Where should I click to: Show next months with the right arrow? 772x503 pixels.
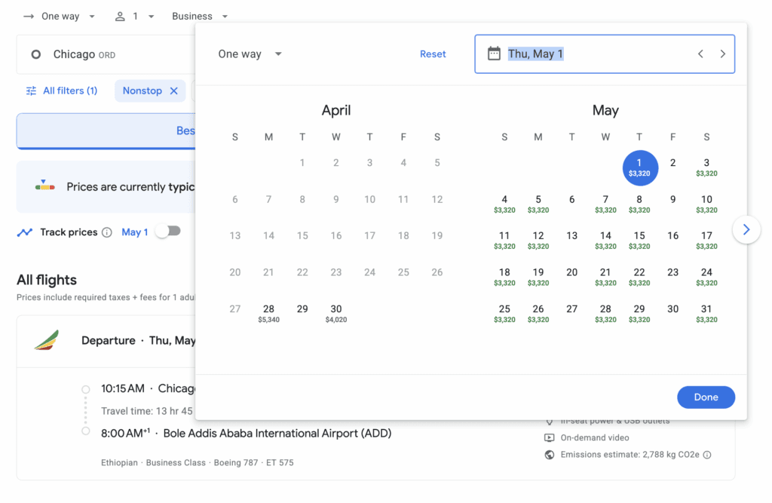746,229
